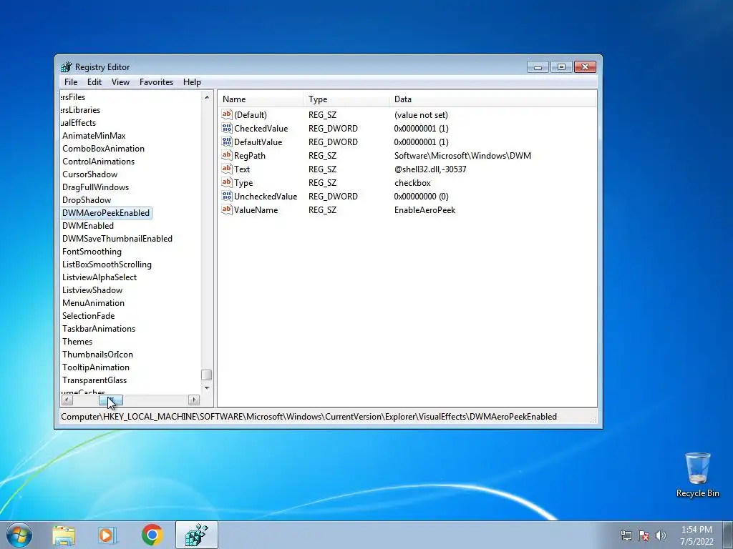Click the CheckedValue DWORD icon

click(227, 128)
